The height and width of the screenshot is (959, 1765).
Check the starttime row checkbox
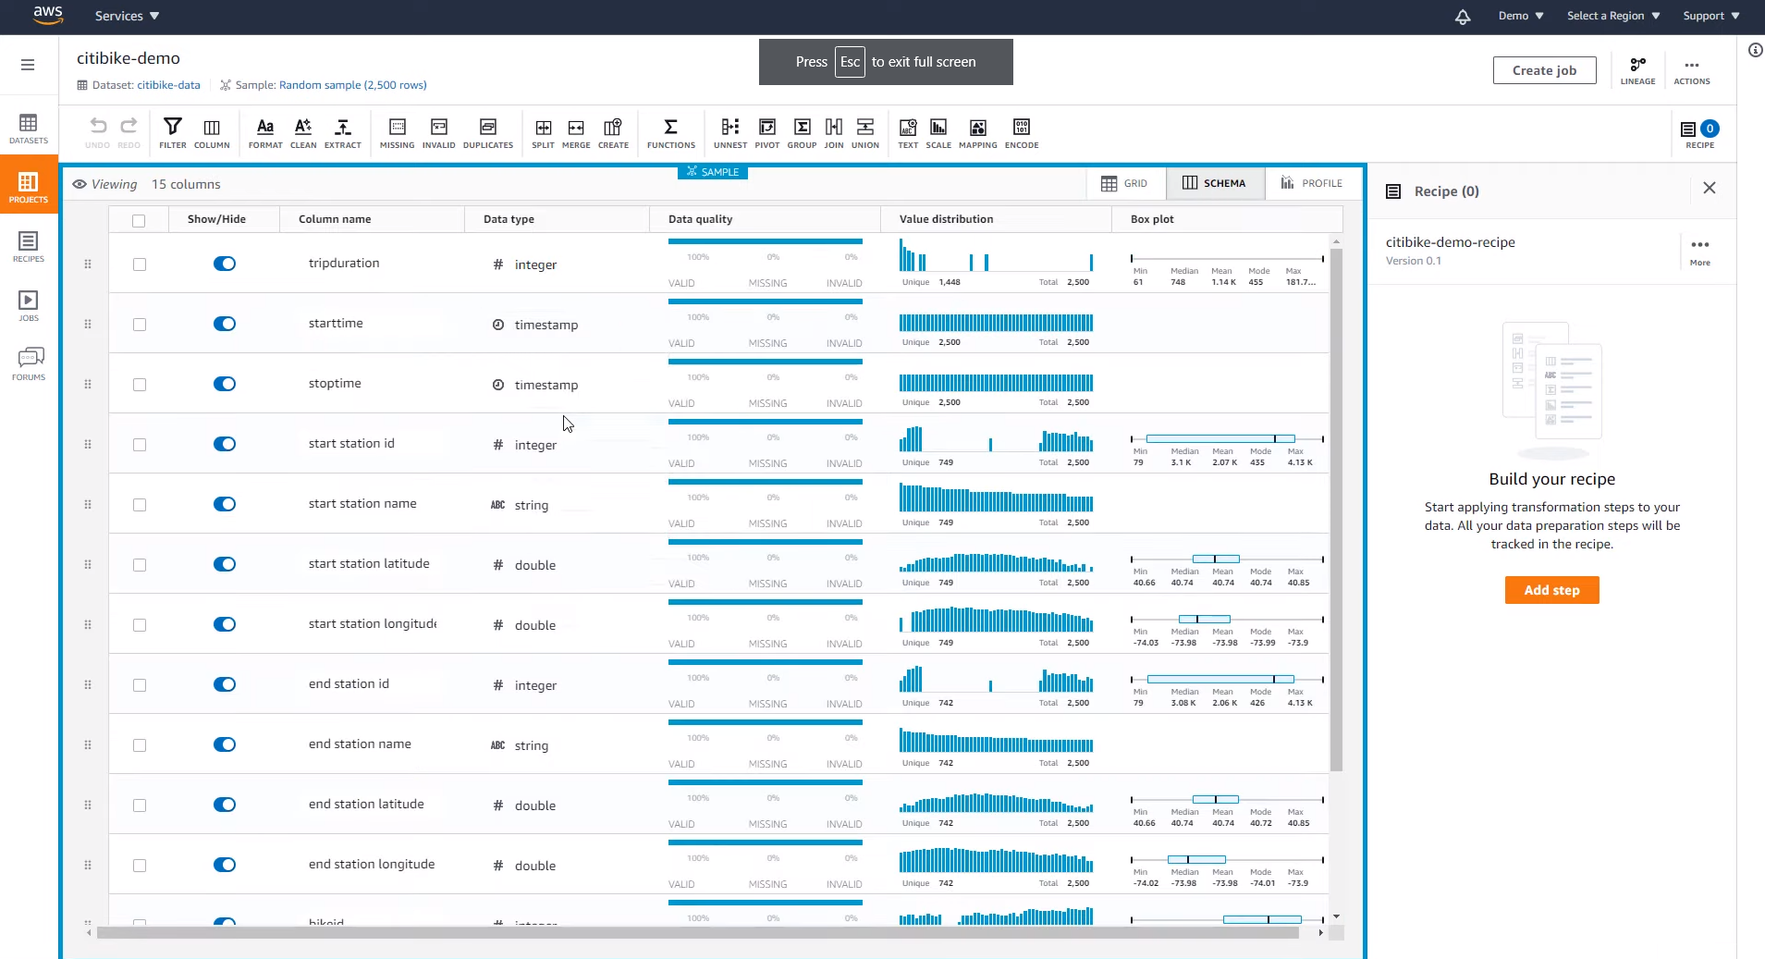(140, 325)
